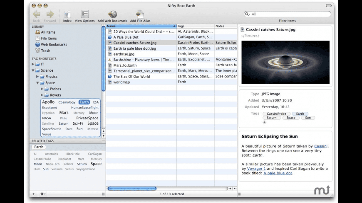362x203 pixels.
Task: Collapse the Science tag folder
Action: pyautogui.click(x=33, y=70)
